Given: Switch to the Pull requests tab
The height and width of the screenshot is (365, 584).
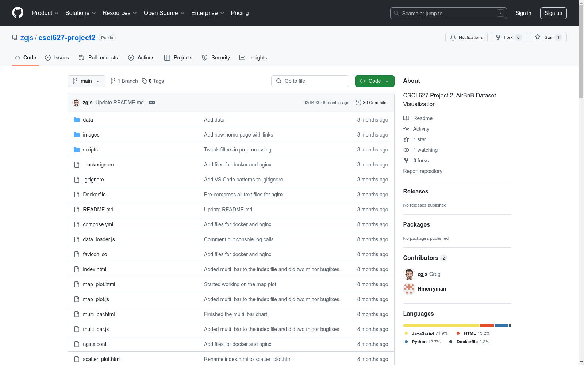Looking at the screenshot, I should tap(98, 58).
